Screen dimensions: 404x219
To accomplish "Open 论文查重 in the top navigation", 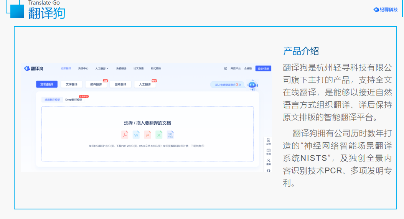I will tap(139, 69).
